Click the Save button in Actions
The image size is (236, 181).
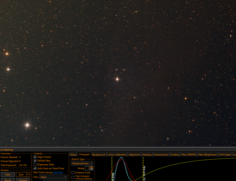21,174
